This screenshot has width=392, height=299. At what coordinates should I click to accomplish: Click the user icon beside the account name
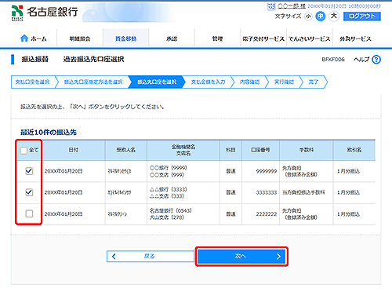271,6
